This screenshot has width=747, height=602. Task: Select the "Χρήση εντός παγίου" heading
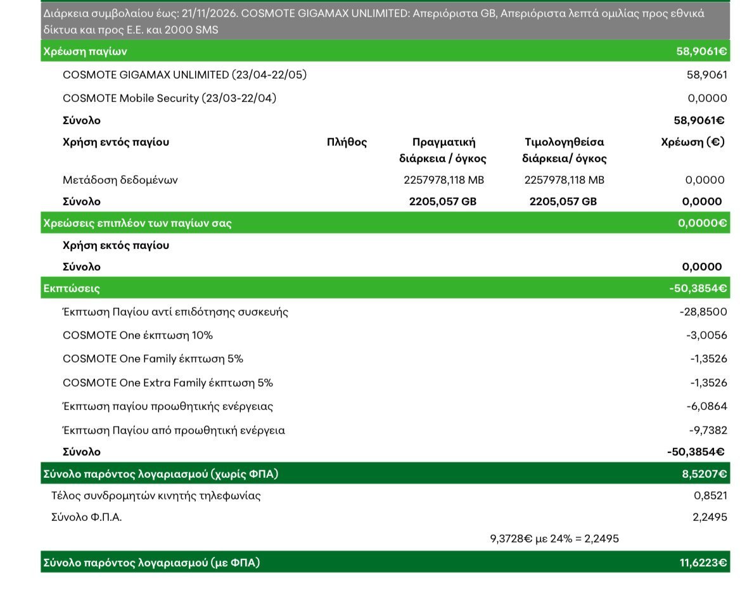(x=116, y=142)
